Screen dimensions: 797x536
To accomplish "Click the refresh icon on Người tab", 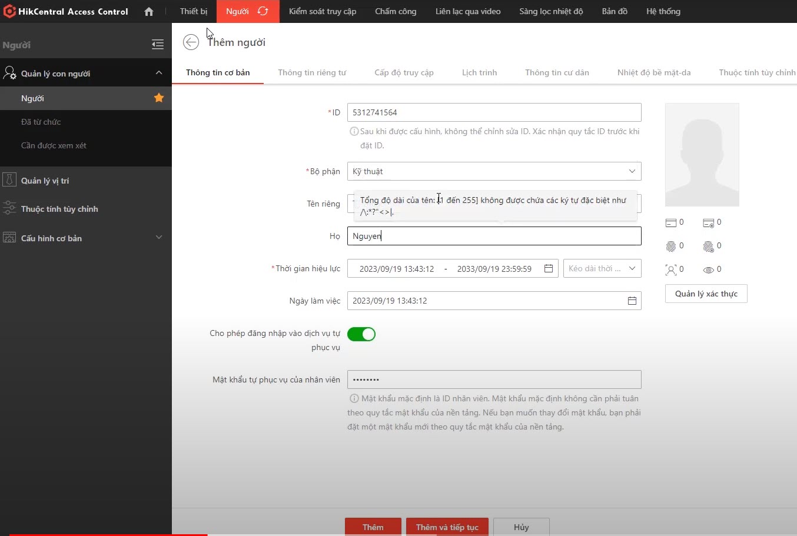I will pos(263,11).
